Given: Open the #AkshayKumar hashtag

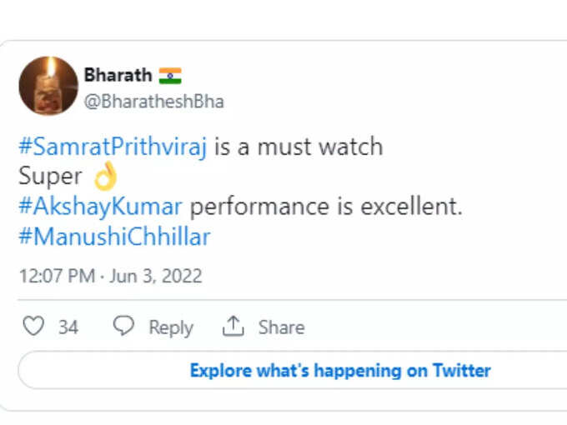Looking at the screenshot, I should click(x=100, y=207).
